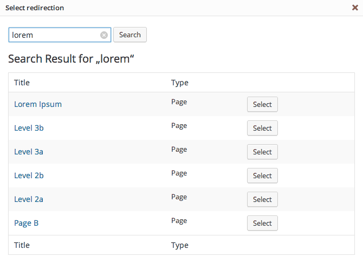Click the Type column header of the table
Screen dimensions: 363x263
coord(179,83)
